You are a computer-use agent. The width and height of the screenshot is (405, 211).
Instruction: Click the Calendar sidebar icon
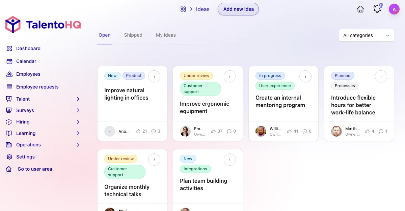(9, 61)
